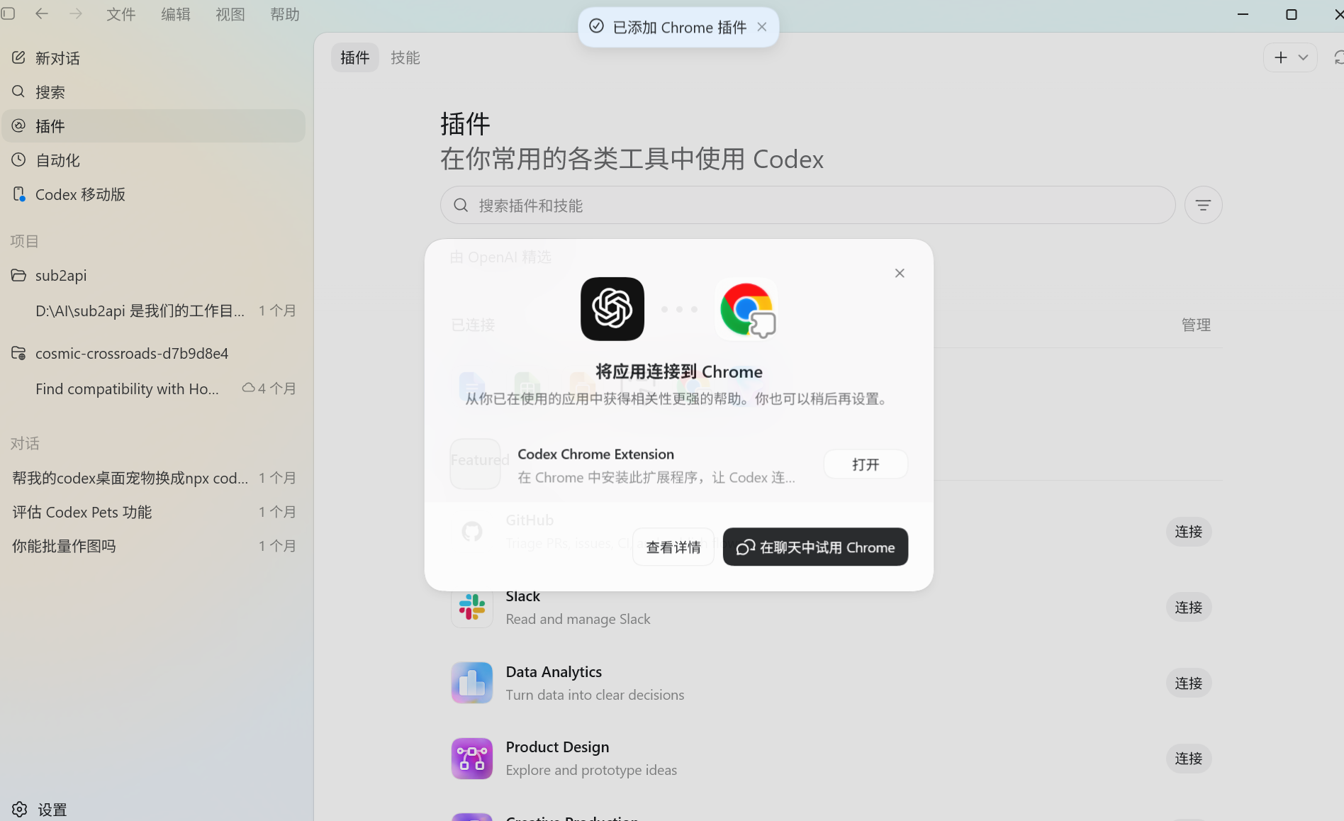Click 连接 for Slack

coord(1189,608)
